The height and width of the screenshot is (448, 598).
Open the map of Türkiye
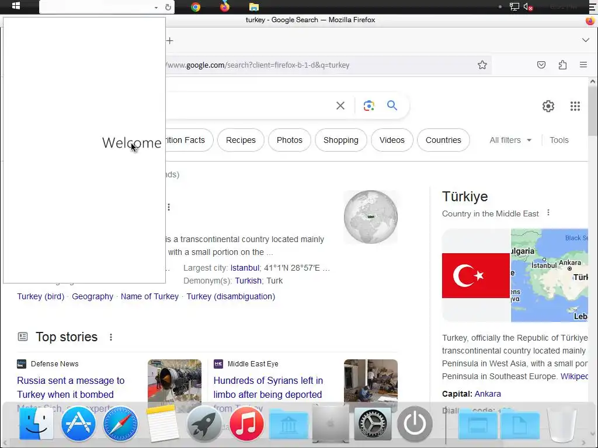[549, 275]
